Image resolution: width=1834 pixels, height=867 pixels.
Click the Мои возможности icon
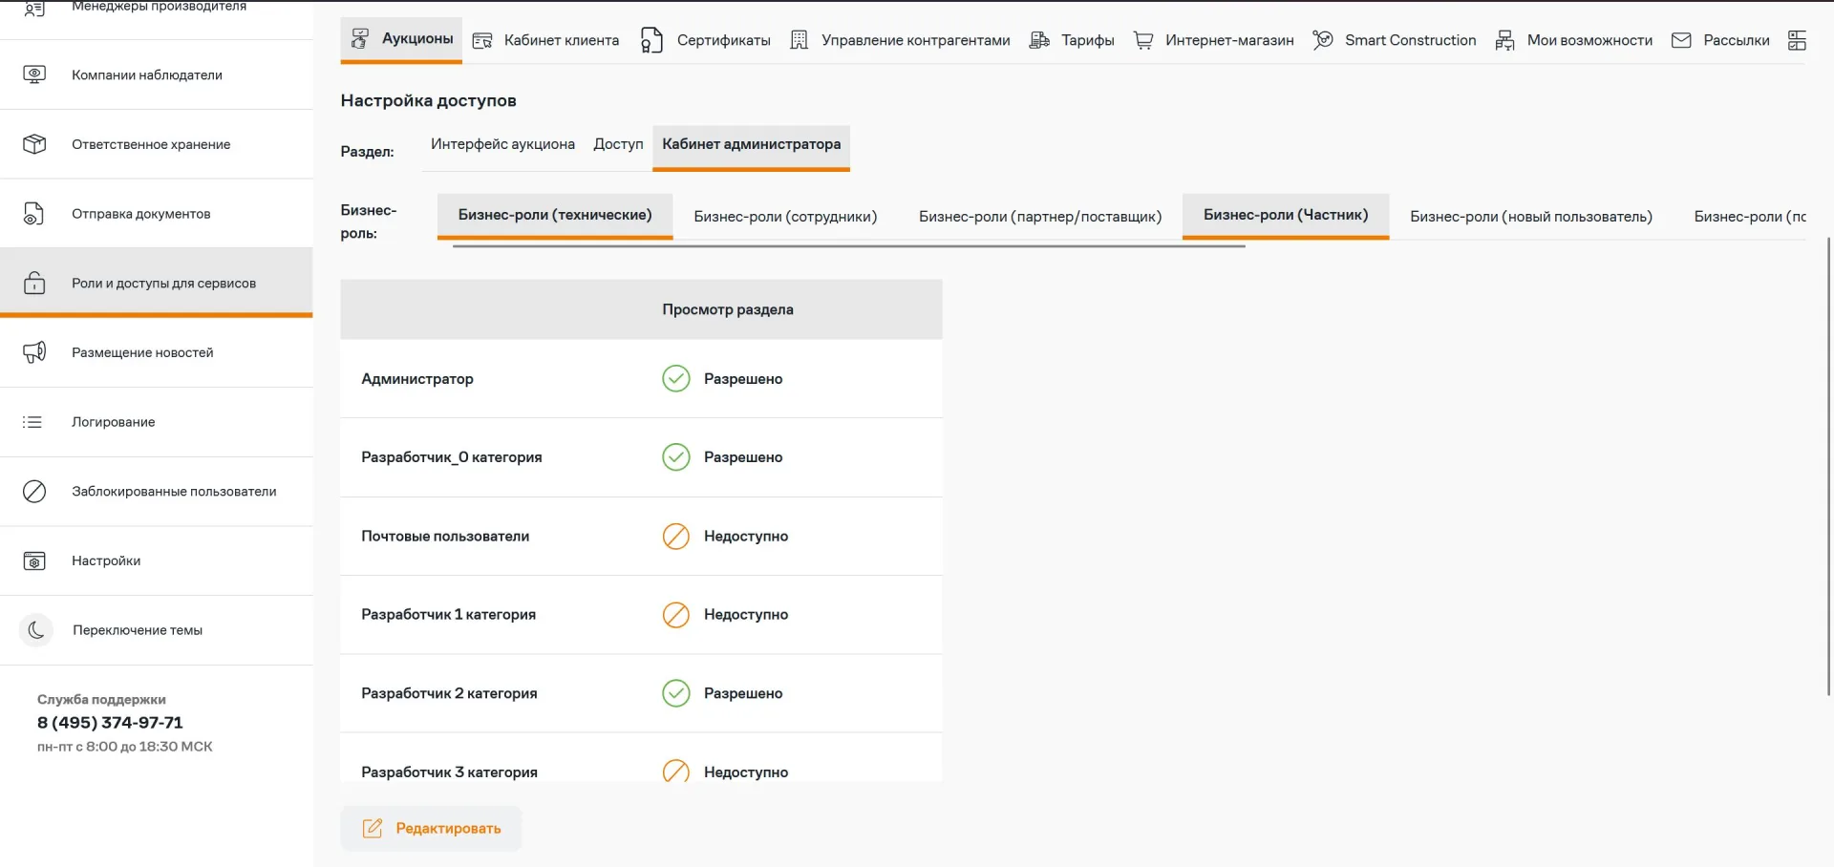[1504, 40]
